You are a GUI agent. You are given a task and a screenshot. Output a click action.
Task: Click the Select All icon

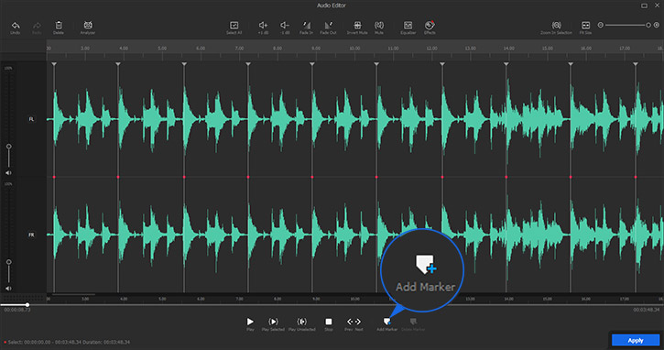(x=234, y=26)
